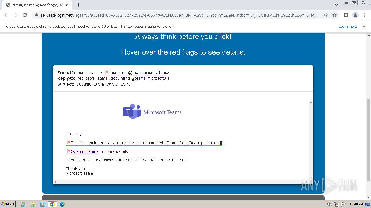Open the Learn more link

point(348,26)
